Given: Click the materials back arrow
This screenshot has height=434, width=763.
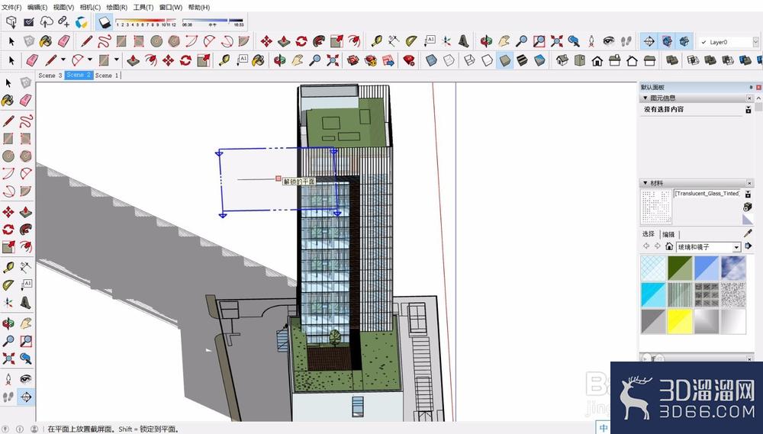Looking at the screenshot, I should (x=646, y=246).
